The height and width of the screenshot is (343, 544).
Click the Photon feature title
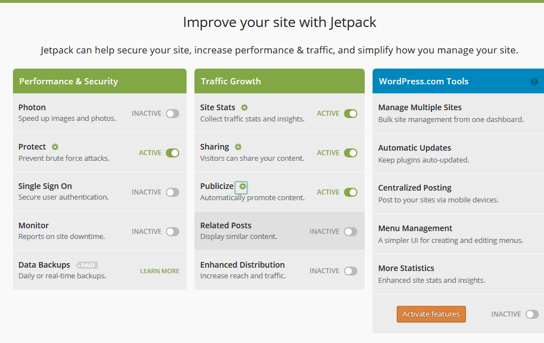coord(32,107)
